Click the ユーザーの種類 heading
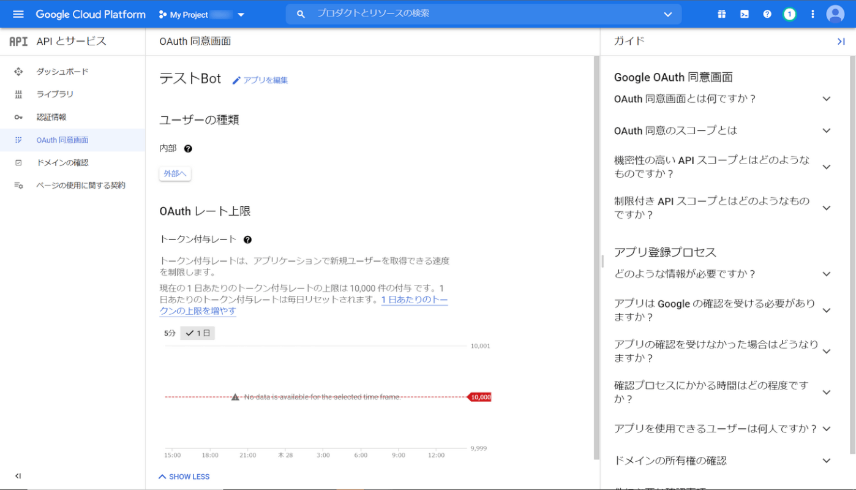 pyautogui.click(x=199, y=120)
